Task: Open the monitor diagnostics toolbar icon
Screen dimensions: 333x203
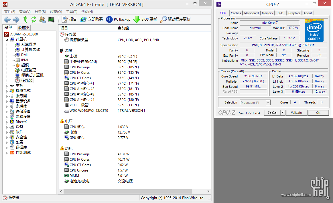Action: coord(51,19)
